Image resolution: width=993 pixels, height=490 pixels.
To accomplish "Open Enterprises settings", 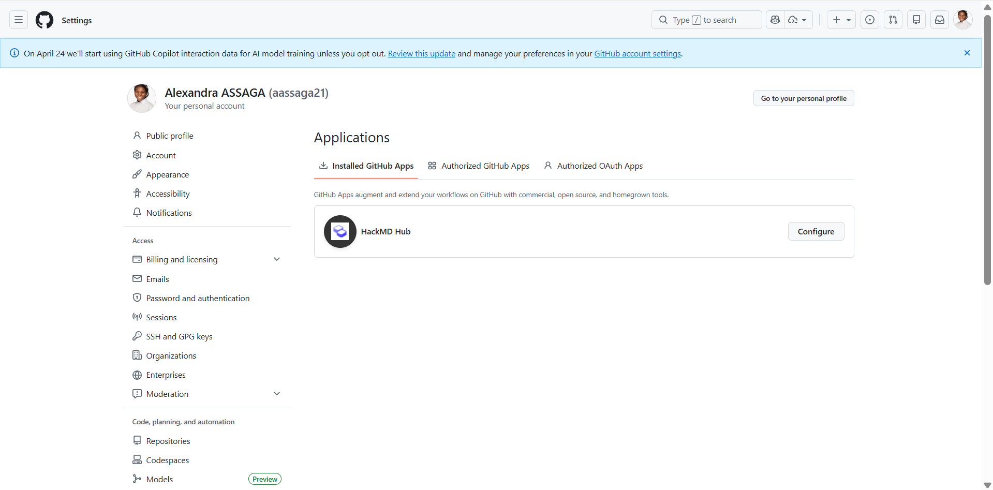I will coord(207,375).
